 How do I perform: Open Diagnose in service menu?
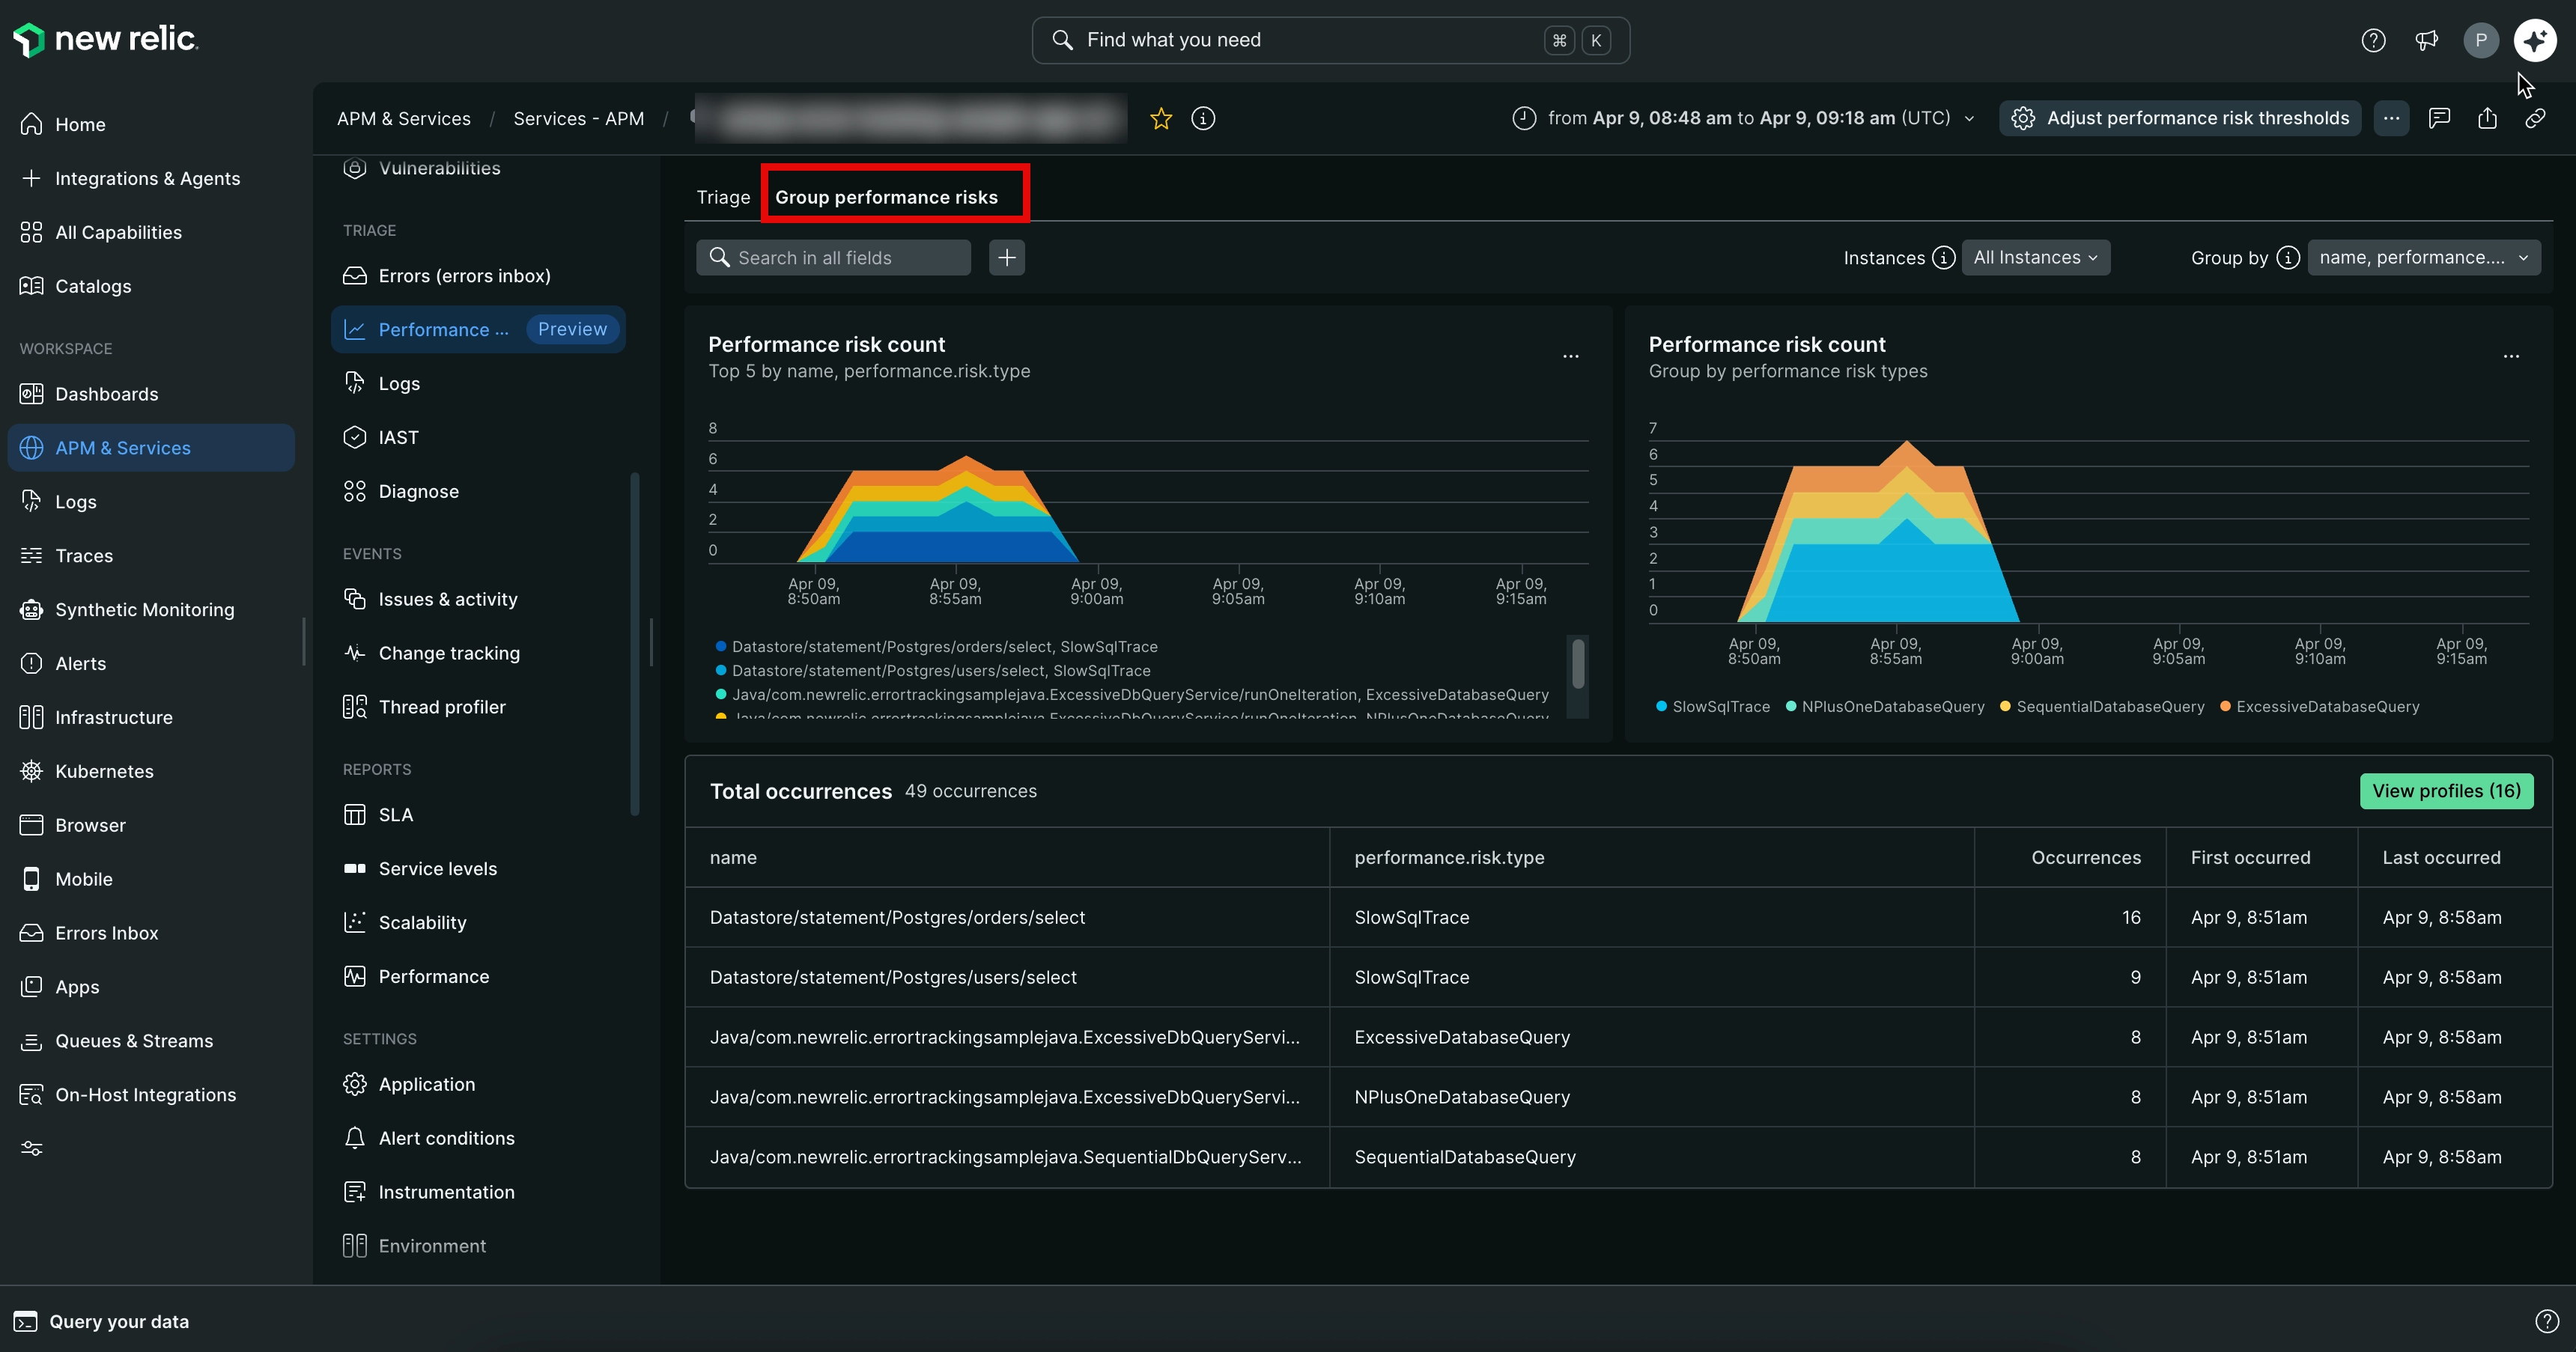coord(478,491)
